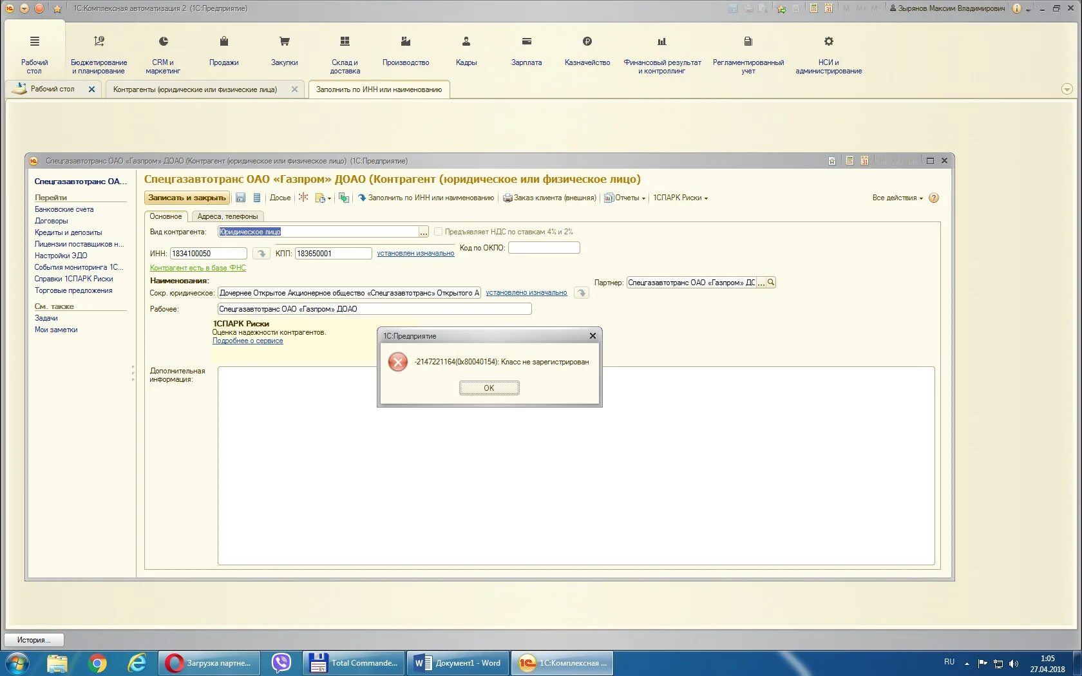Open the calculator icon in main title bar
1082x676 pixels.
[x=813, y=8]
